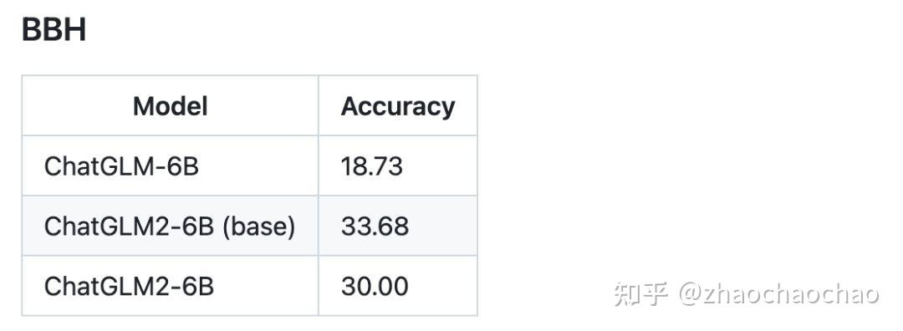The height and width of the screenshot is (331, 903).
Task: Click the first letter B of BBH
Action: pyautogui.click(x=31, y=30)
